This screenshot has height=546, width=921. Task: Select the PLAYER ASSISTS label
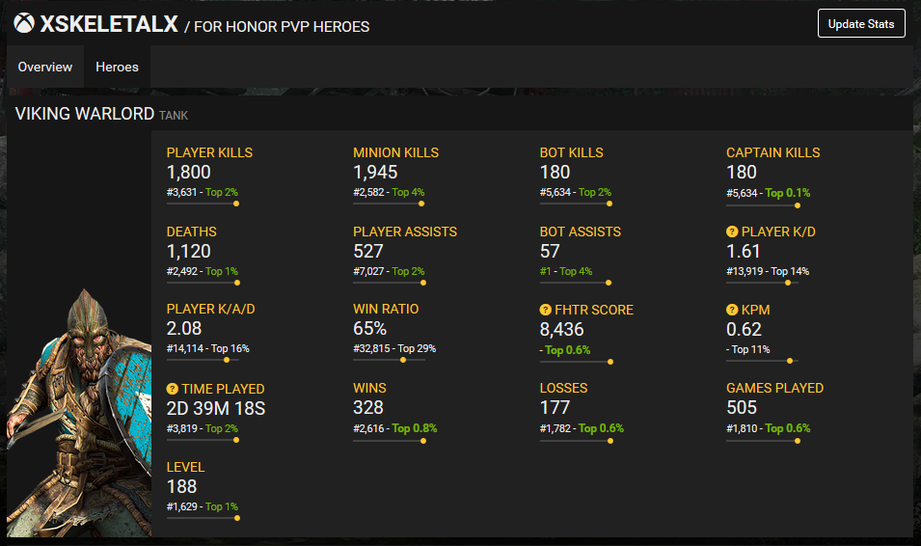tap(405, 232)
